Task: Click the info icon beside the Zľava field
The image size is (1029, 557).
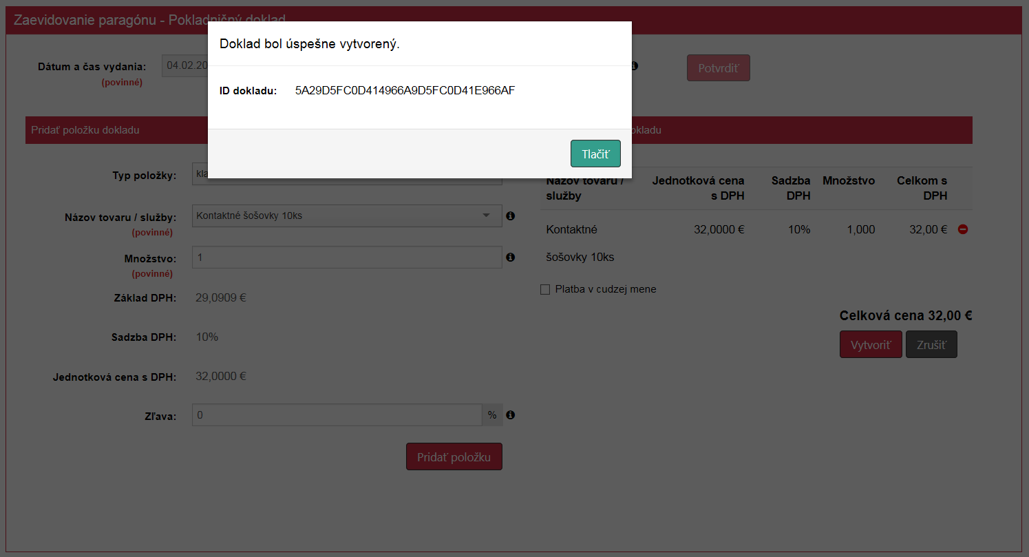Action: click(x=511, y=415)
